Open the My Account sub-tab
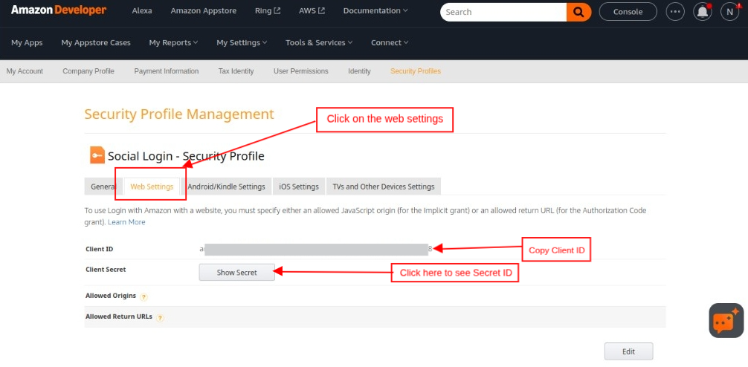 [x=25, y=71]
